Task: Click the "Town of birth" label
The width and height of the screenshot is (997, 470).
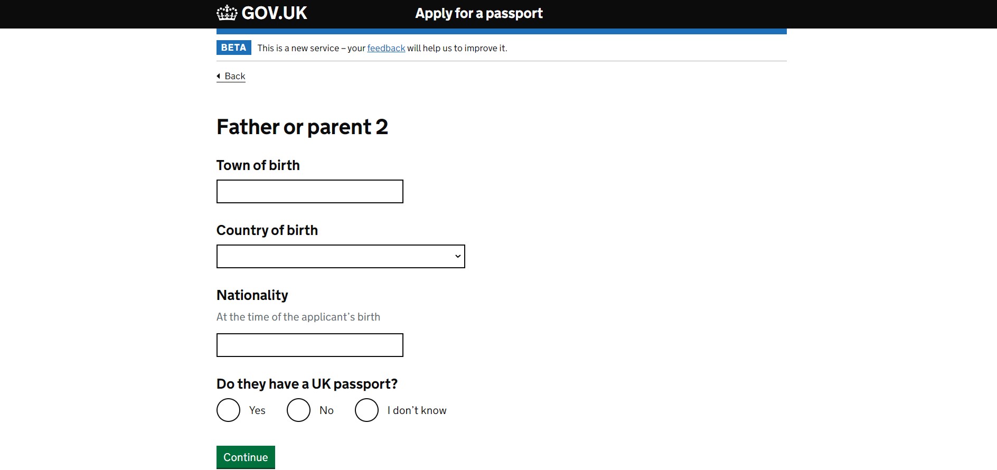Action: tap(258, 165)
